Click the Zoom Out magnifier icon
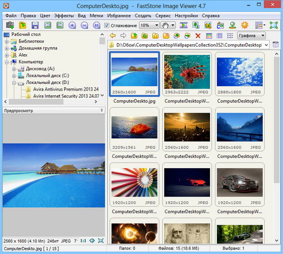The width and height of the screenshot is (283, 254). (84, 25)
